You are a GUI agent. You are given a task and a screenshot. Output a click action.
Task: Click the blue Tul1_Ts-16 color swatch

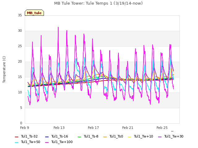pos(47,137)
